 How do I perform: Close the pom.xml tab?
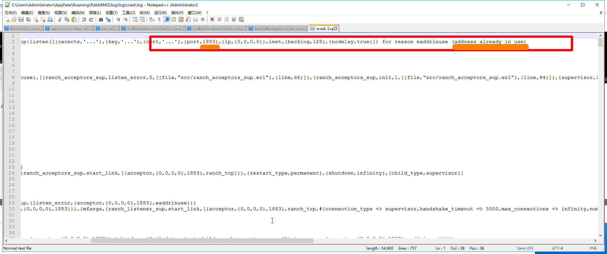point(117,29)
